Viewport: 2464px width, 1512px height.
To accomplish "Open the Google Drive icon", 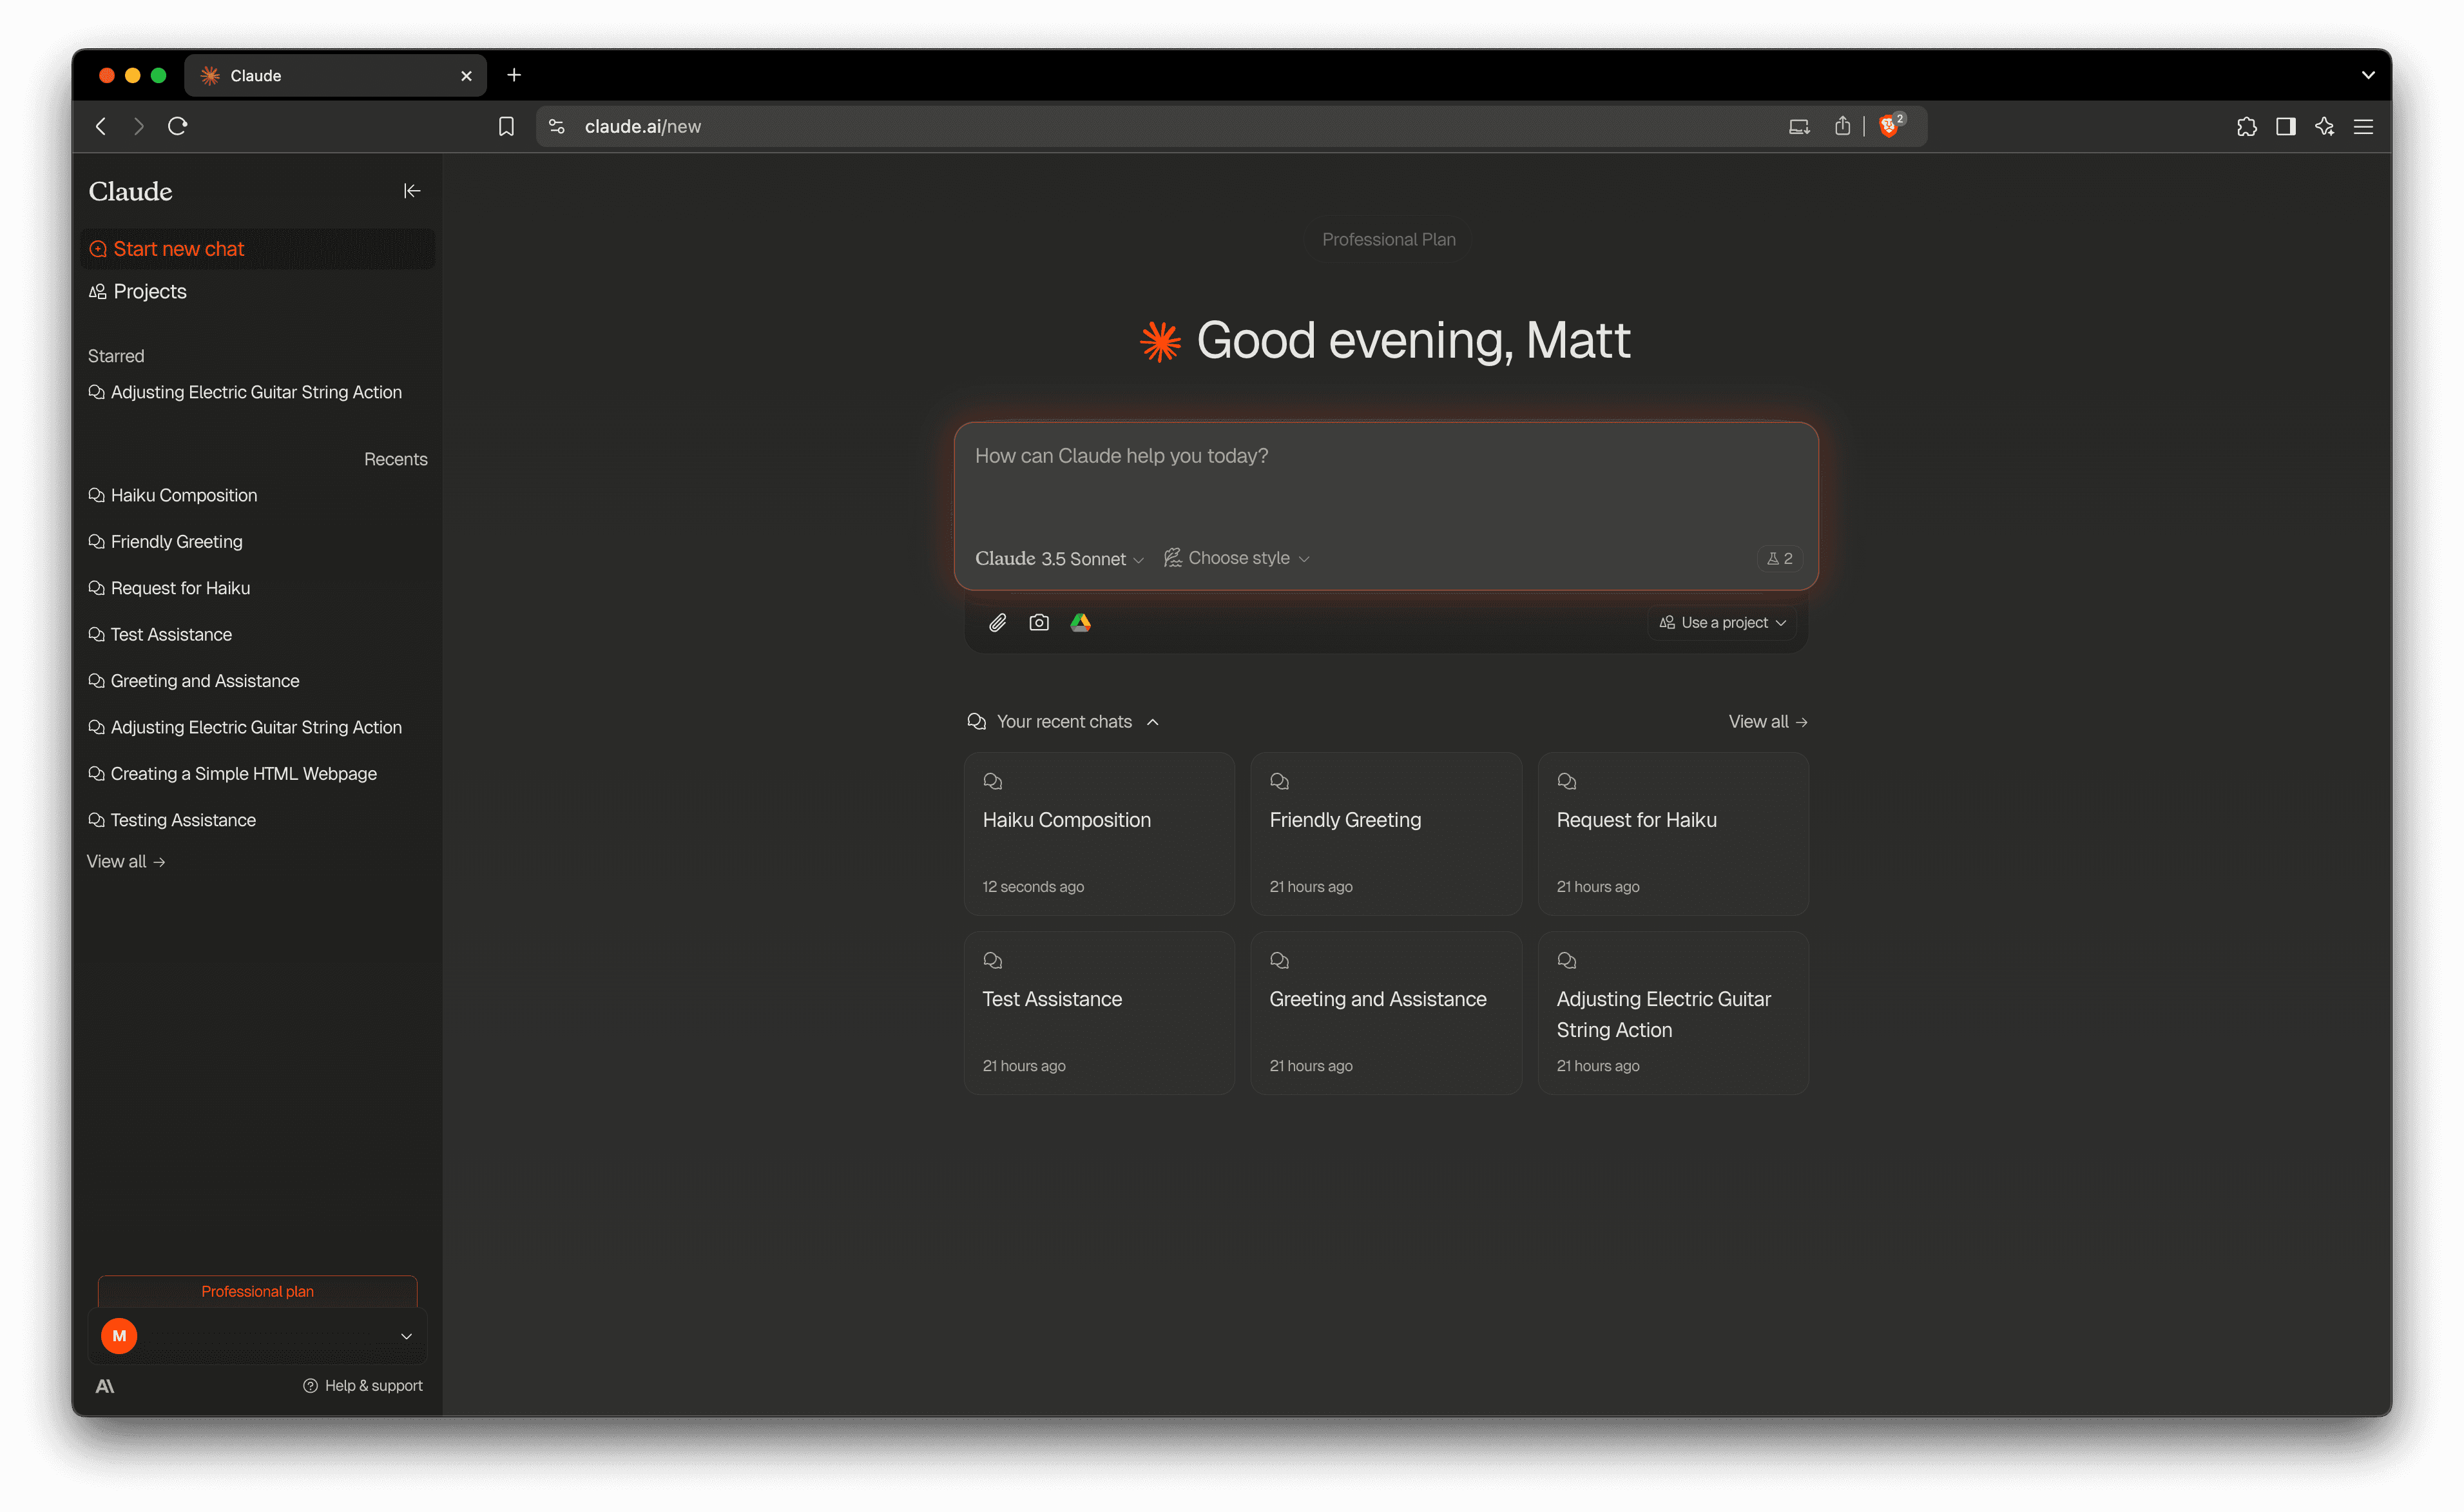I will tap(1081, 623).
